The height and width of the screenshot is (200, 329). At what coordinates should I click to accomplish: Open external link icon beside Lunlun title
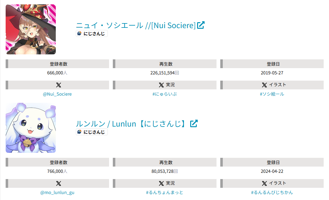194,123
